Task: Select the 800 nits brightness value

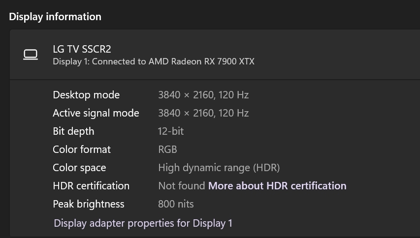Action: pos(176,204)
